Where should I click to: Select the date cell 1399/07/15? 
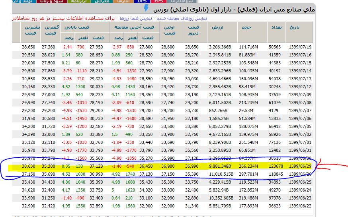[300, 63]
